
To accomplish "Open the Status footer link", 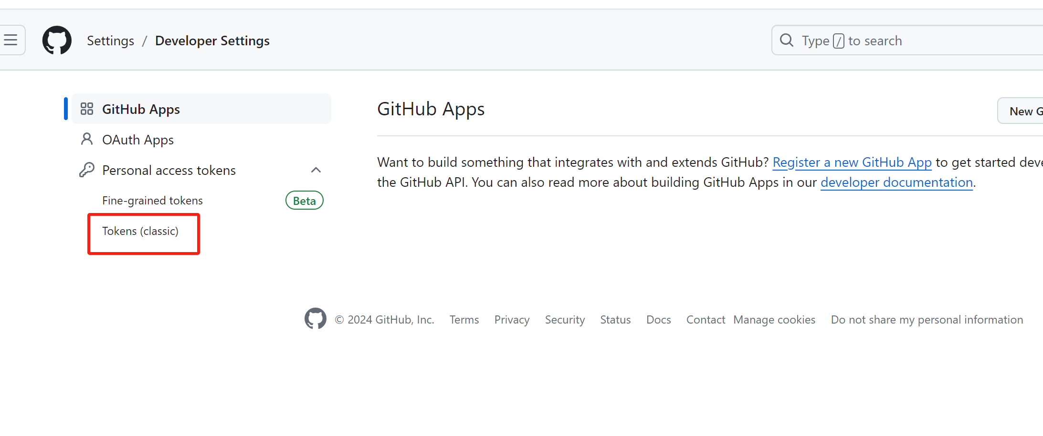I will 615,320.
